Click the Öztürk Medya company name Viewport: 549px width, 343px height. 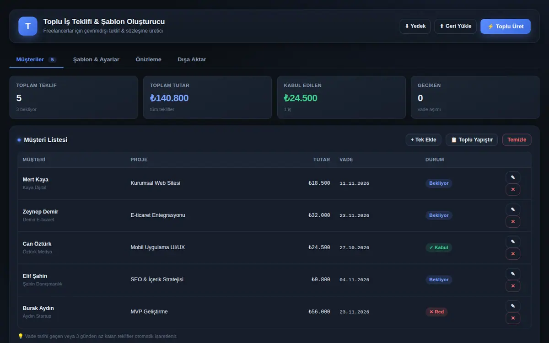click(38, 252)
